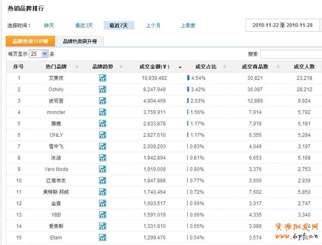322x245 pixels.
Task: Select 昨天 time range
Action: click(x=49, y=25)
